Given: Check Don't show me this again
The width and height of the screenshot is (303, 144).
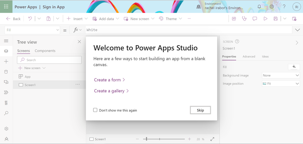Looking at the screenshot, I should point(95,110).
